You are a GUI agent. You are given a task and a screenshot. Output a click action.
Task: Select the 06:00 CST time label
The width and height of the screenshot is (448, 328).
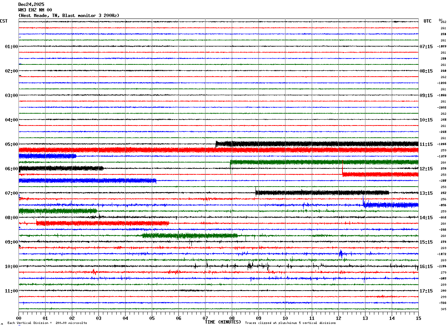pyautogui.click(x=11, y=169)
